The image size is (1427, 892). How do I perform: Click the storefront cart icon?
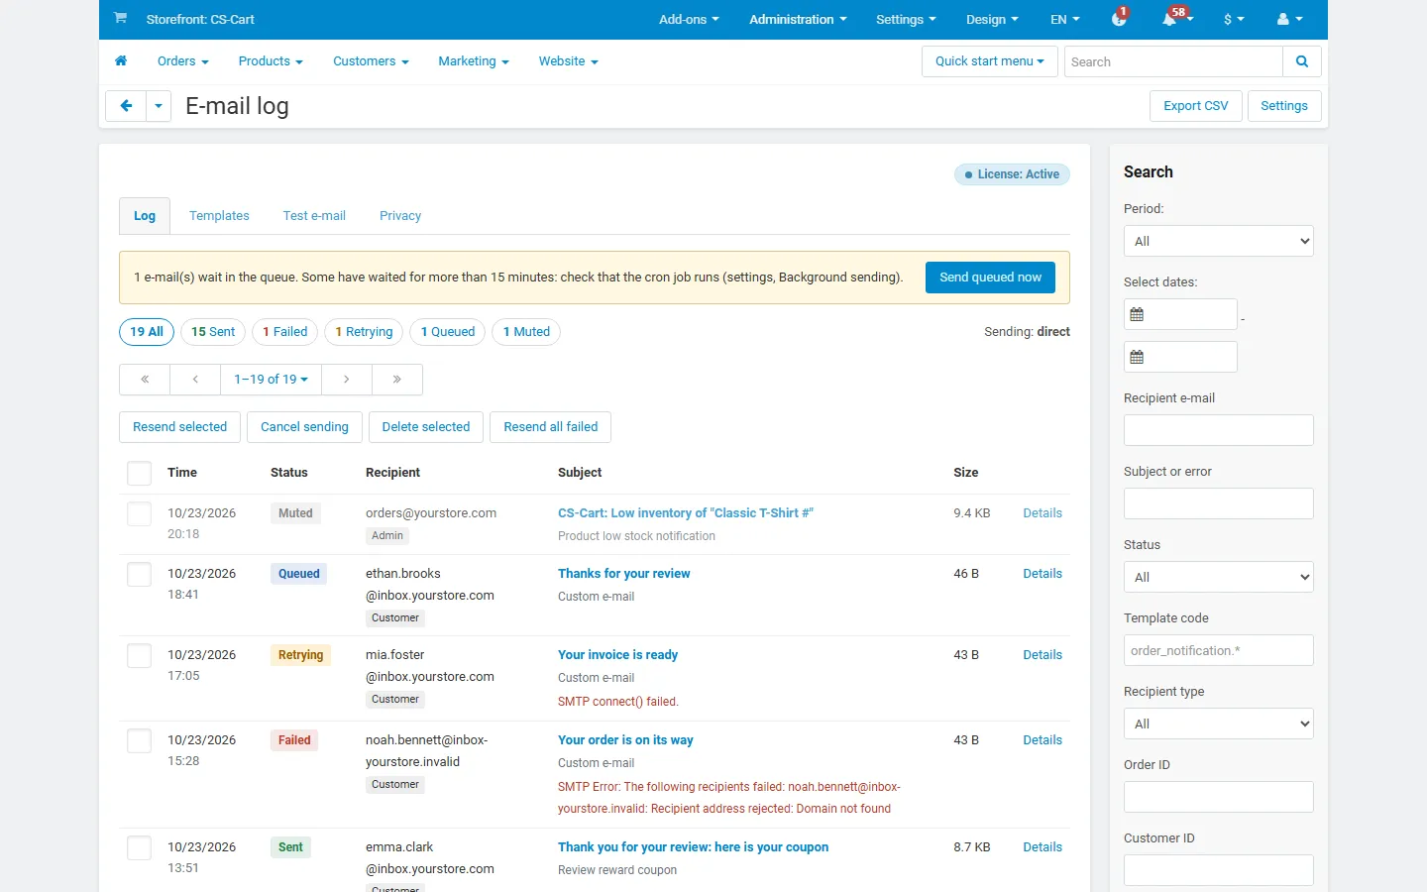pyautogui.click(x=120, y=18)
